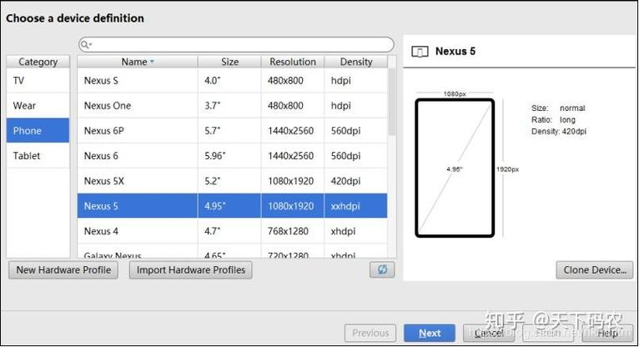The image size is (639, 347).
Task: Select the Nexus 6 device row
Action: tap(232, 156)
